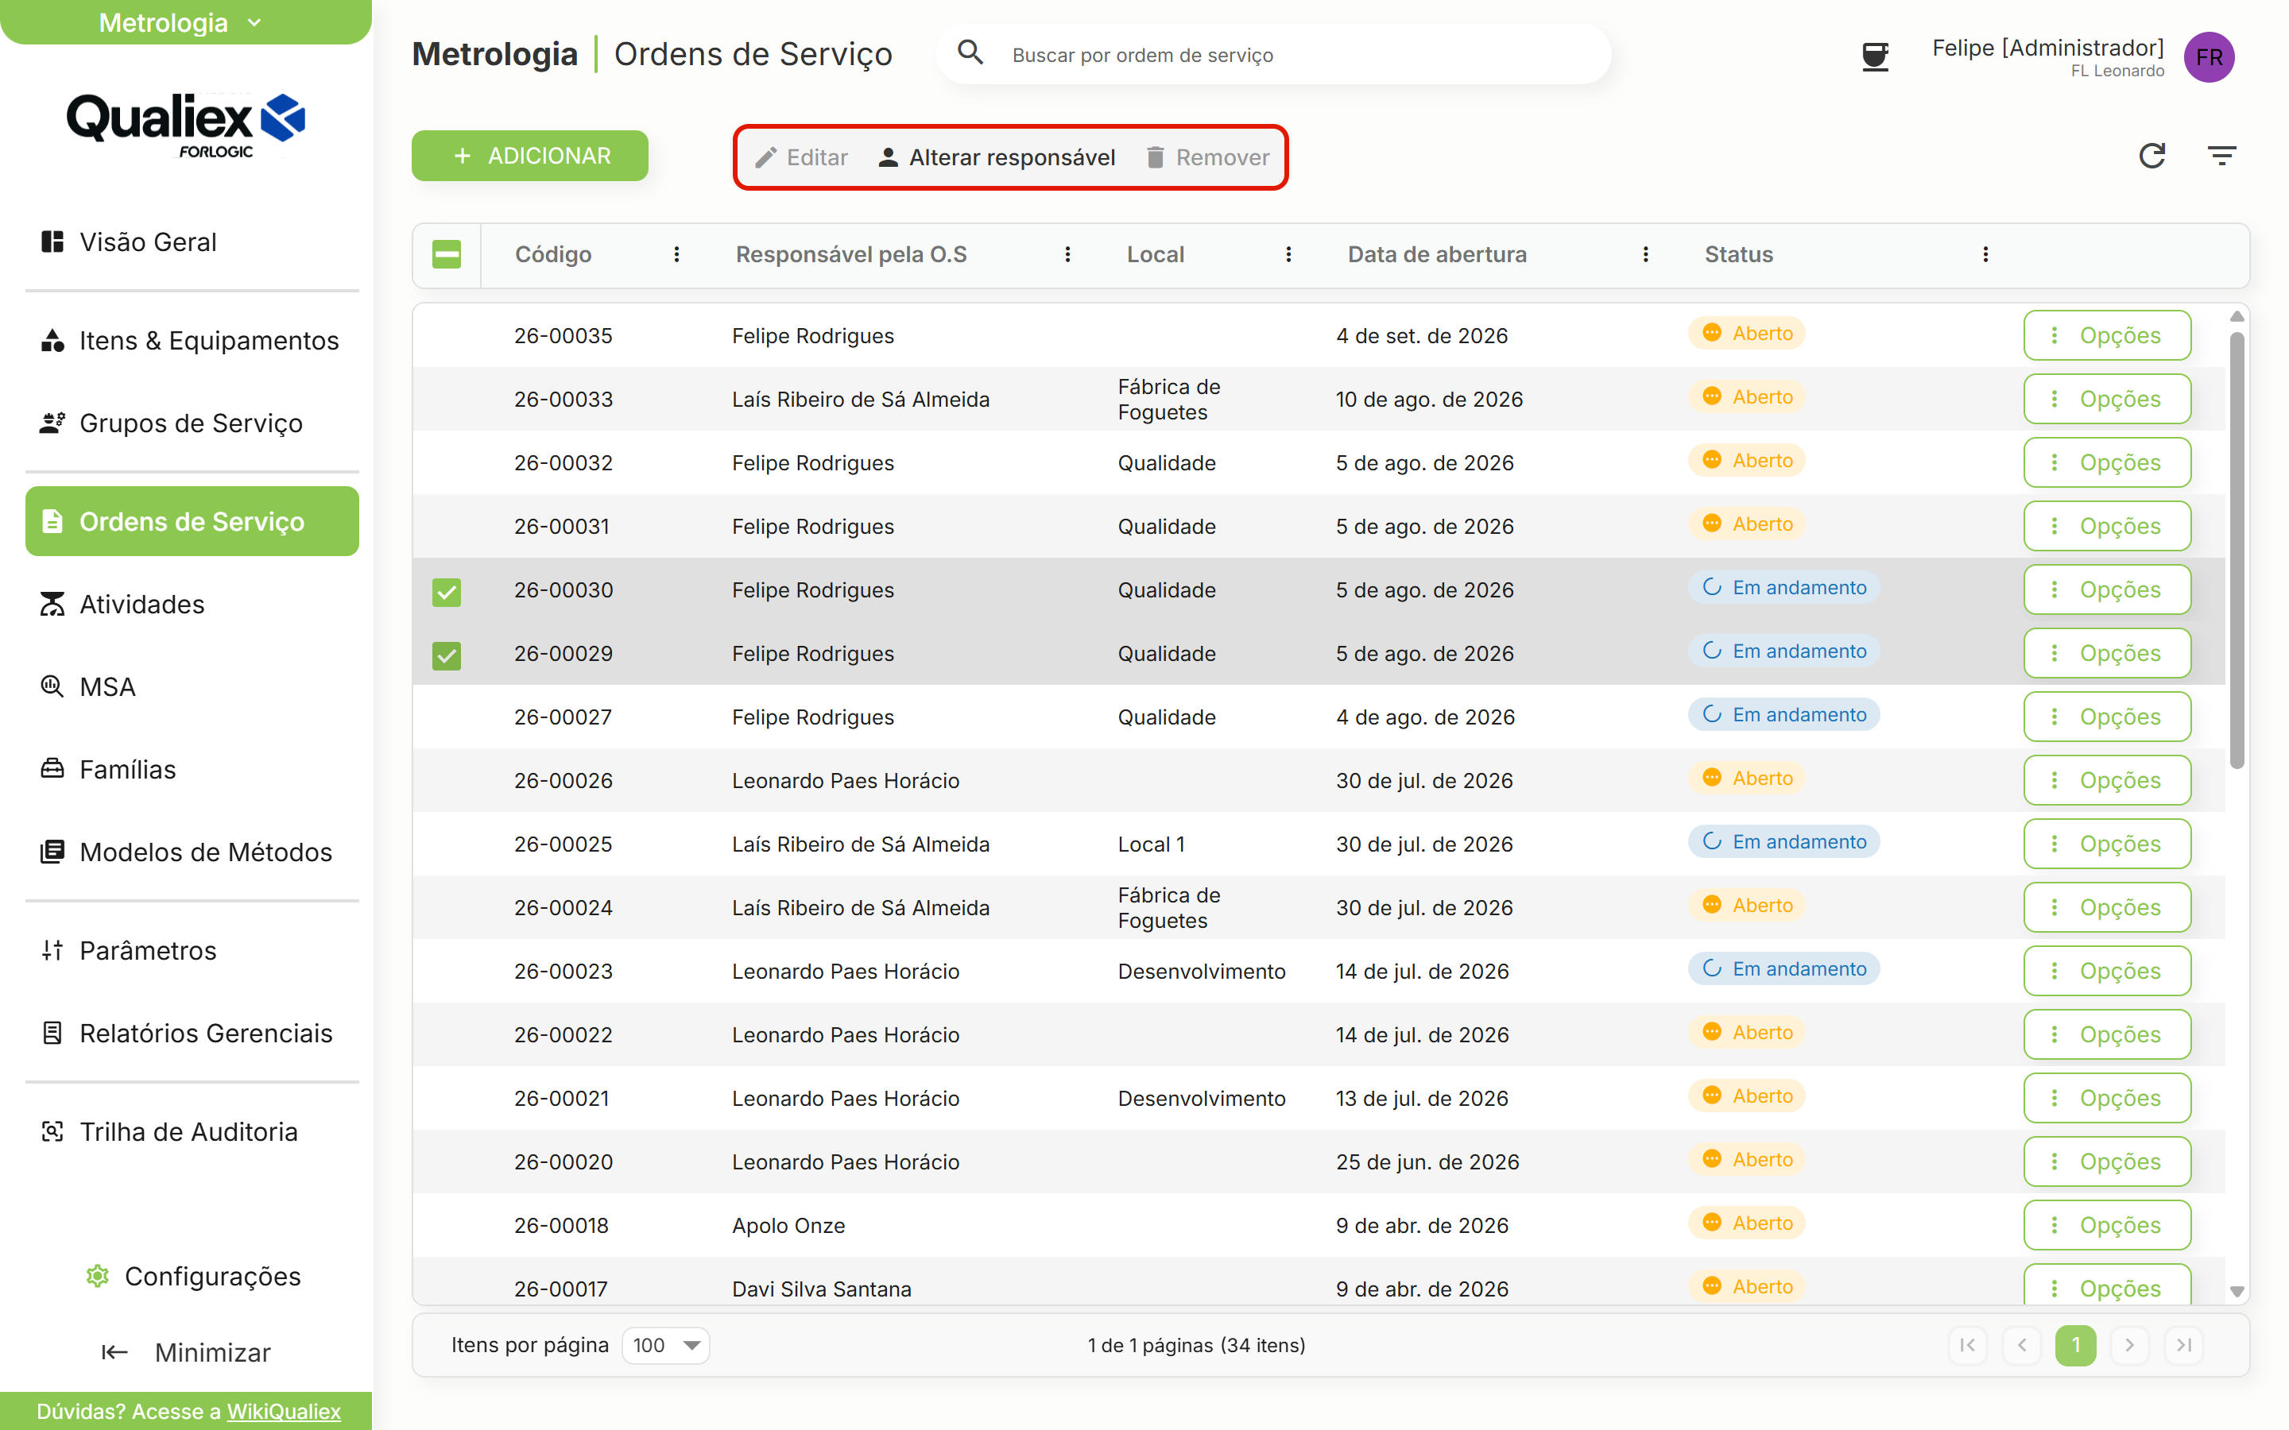Select Ordens de Serviço menu item

tap(192, 521)
